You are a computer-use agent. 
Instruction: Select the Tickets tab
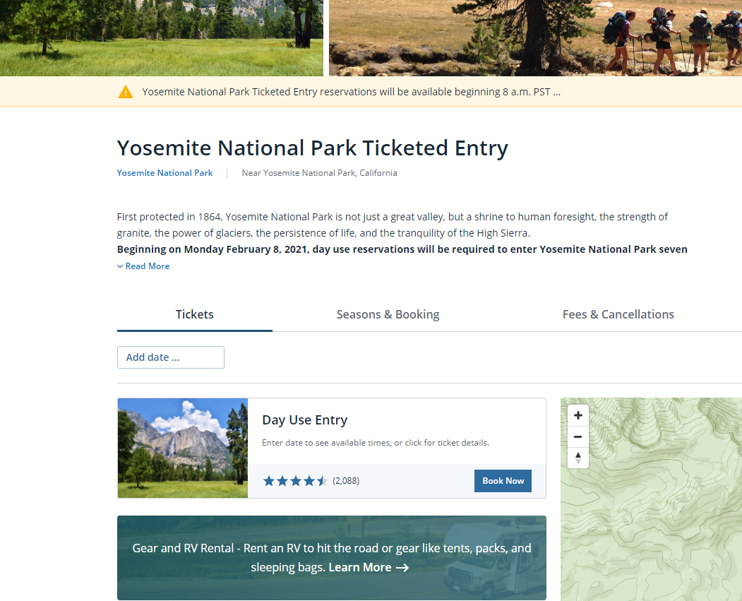tap(194, 314)
